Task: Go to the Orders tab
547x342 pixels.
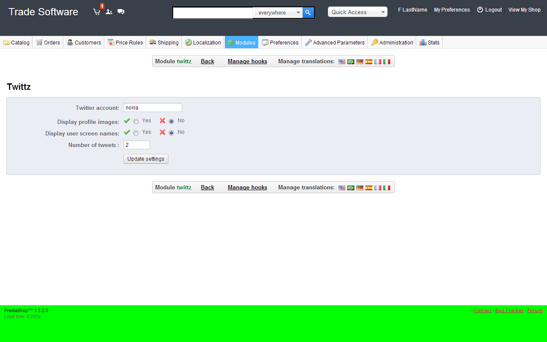Action: click(x=48, y=42)
